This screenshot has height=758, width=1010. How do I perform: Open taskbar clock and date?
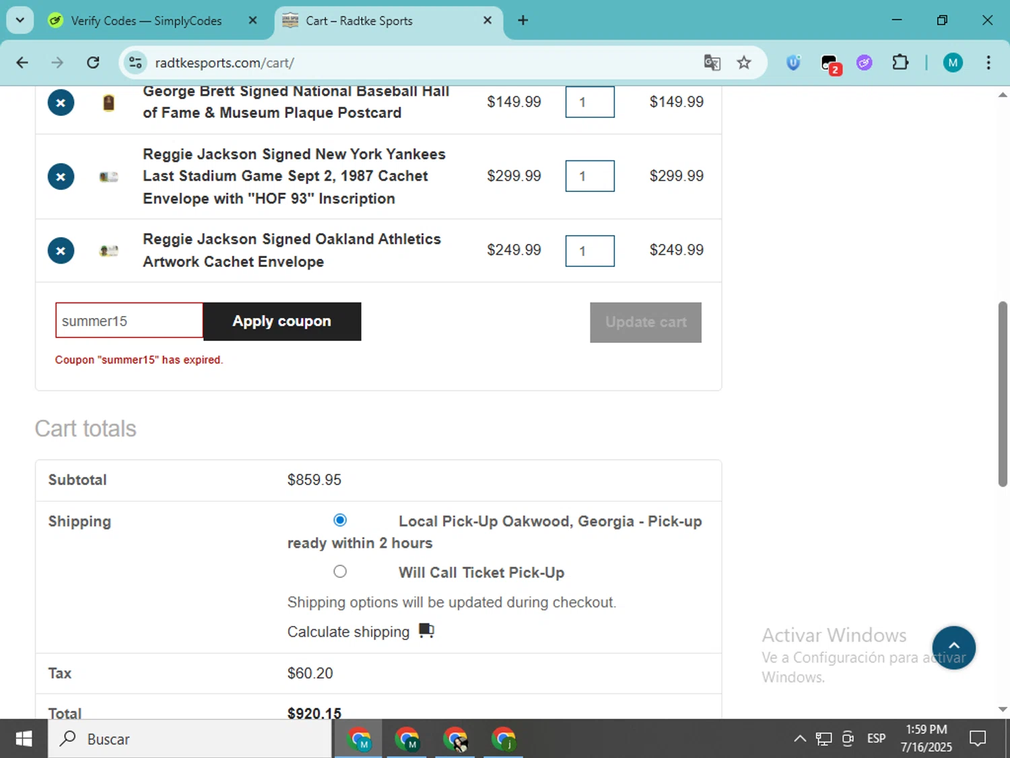[927, 738]
